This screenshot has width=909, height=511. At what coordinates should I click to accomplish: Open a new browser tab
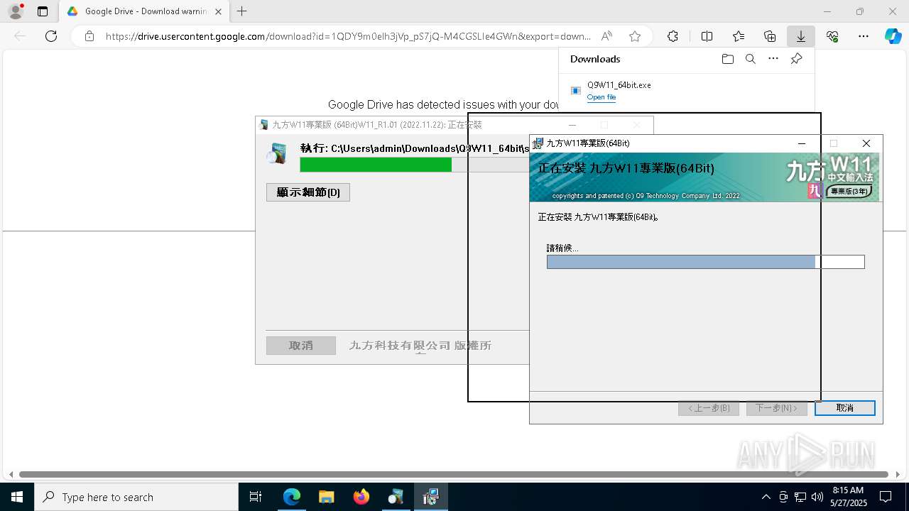click(x=242, y=11)
